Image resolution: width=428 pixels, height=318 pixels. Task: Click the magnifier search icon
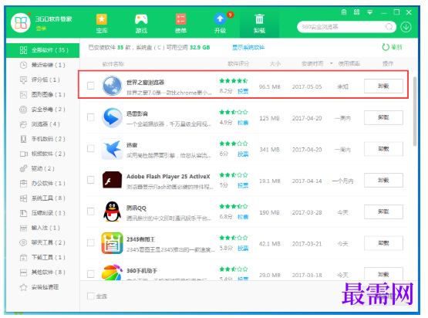coord(389,27)
